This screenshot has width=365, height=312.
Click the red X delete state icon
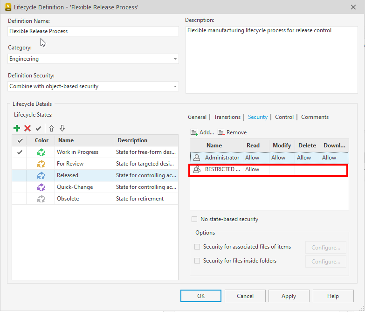(x=28, y=128)
